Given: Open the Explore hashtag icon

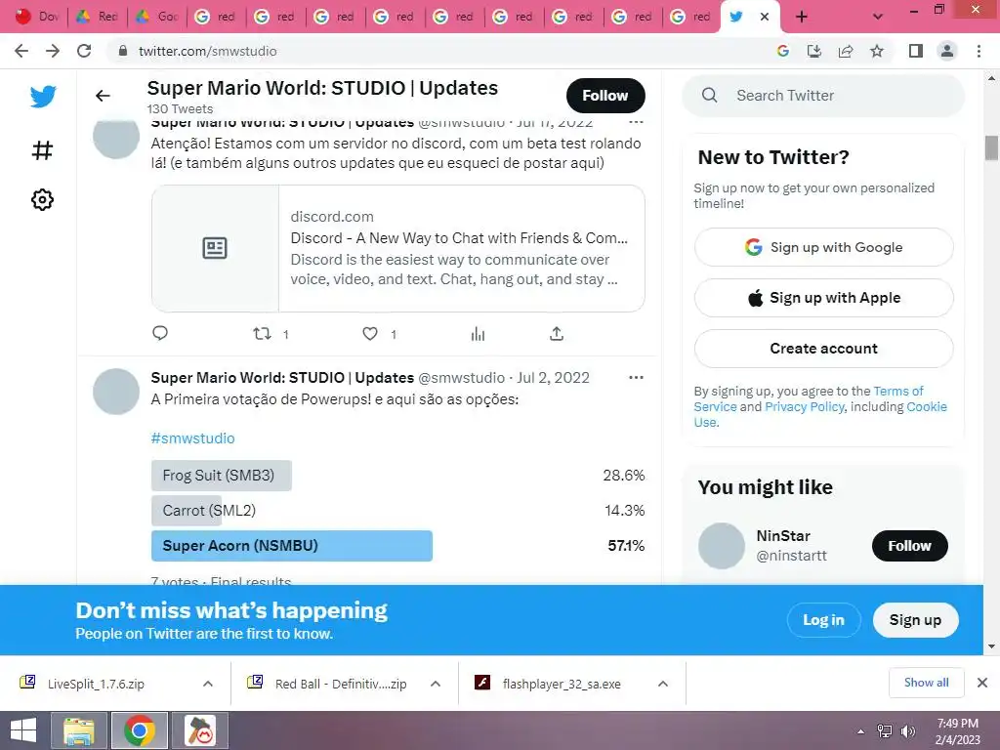Looking at the screenshot, I should (x=42, y=150).
